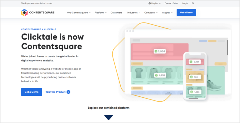Expand the English language dropdown
The width and height of the screenshot is (240, 123).
click(155, 3)
